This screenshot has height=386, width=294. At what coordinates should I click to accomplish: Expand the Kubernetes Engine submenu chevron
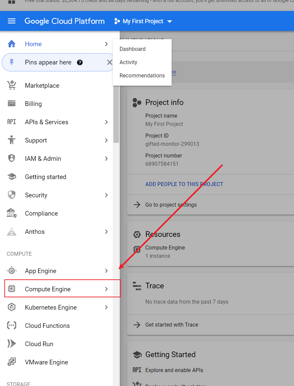click(x=106, y=307)
